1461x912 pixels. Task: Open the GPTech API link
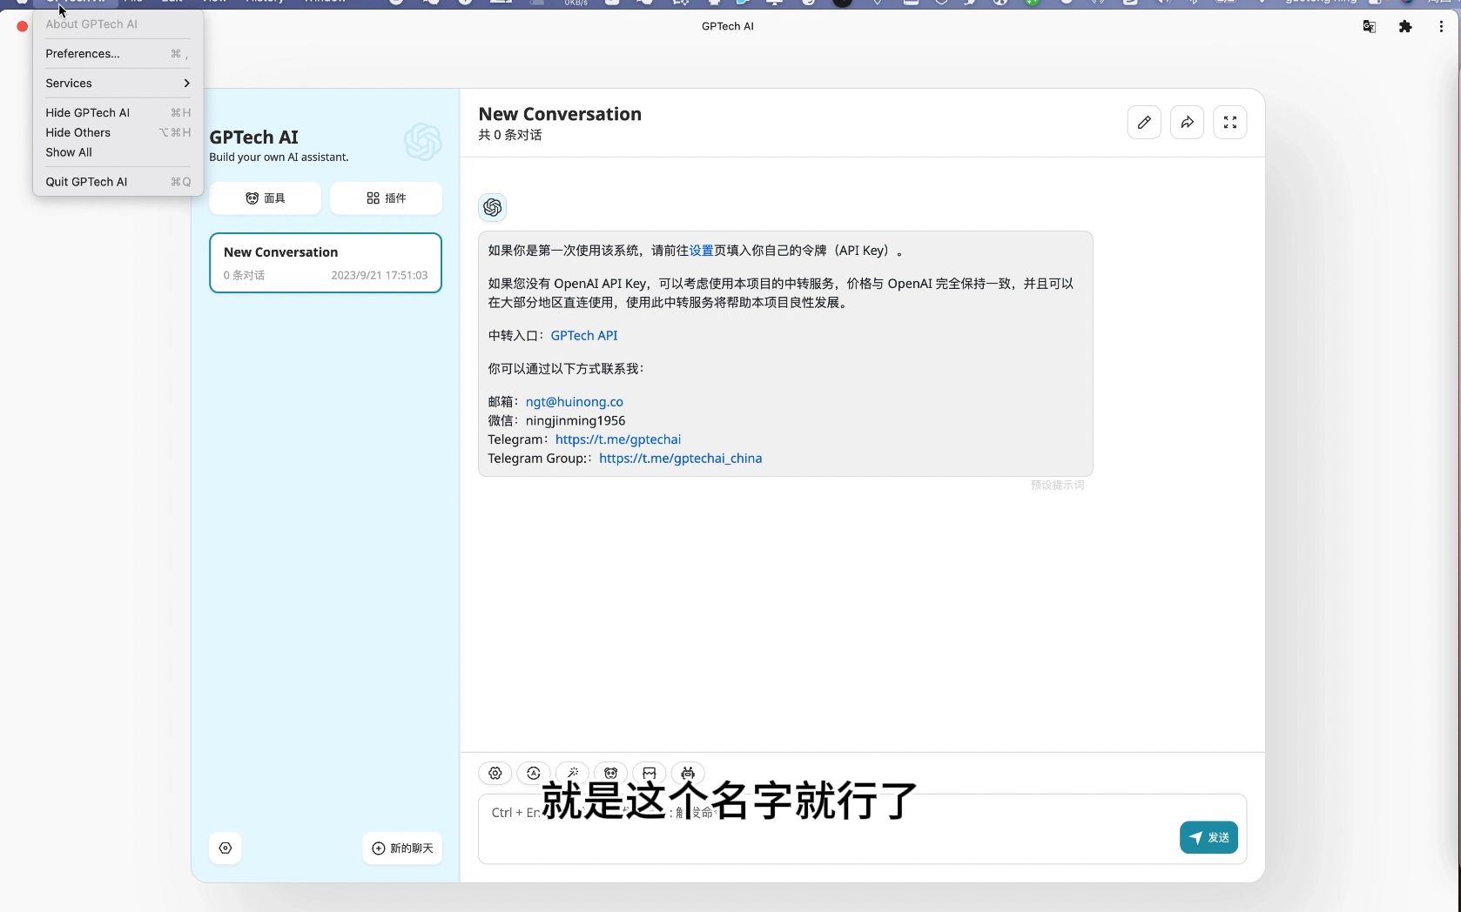pos(584,336)
